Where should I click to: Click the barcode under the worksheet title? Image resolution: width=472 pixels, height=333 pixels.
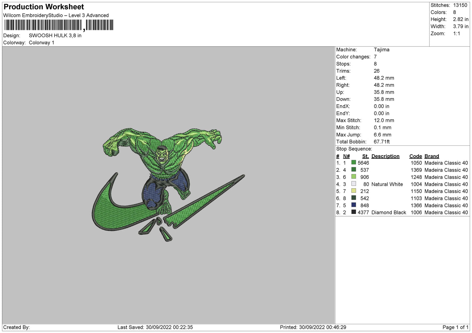click(x=59, y=25)
